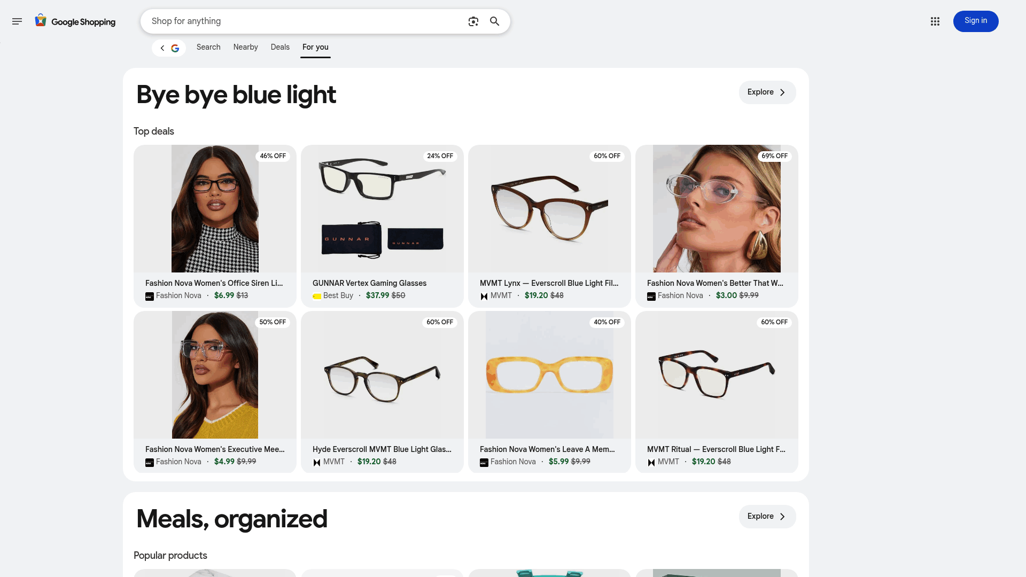Click title Fashion Nova Women's Office Siren Li...

214,283
